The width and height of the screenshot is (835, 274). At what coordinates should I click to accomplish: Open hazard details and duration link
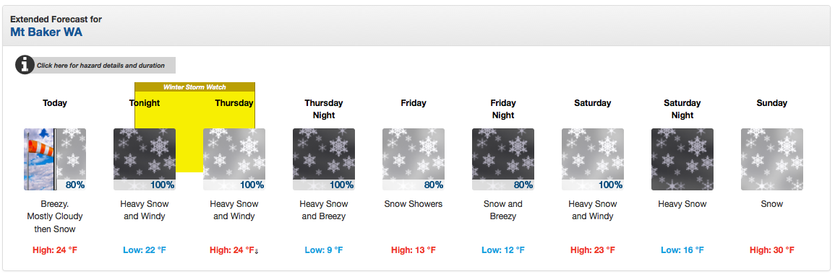tap(100, 66)
